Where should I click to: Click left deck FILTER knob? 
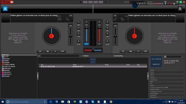78,42
